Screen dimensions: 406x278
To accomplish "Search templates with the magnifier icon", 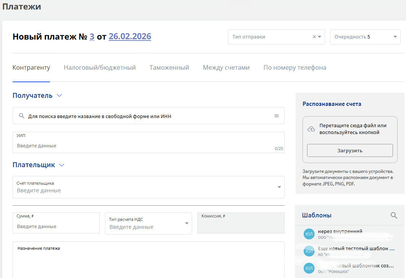I will (x=394, y=215).
